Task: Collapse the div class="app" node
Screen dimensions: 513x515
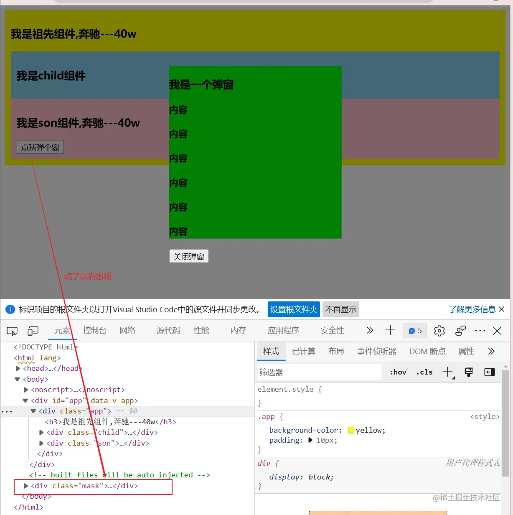Action: coord(33,411)
